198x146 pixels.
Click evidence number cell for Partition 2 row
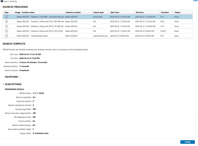[x=71, y=22]
